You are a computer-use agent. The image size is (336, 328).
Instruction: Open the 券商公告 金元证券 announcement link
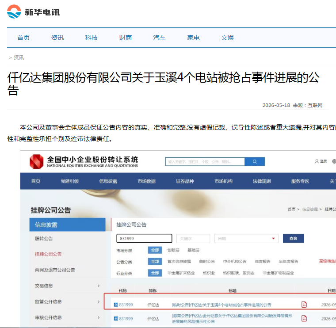tap(232, 319)
